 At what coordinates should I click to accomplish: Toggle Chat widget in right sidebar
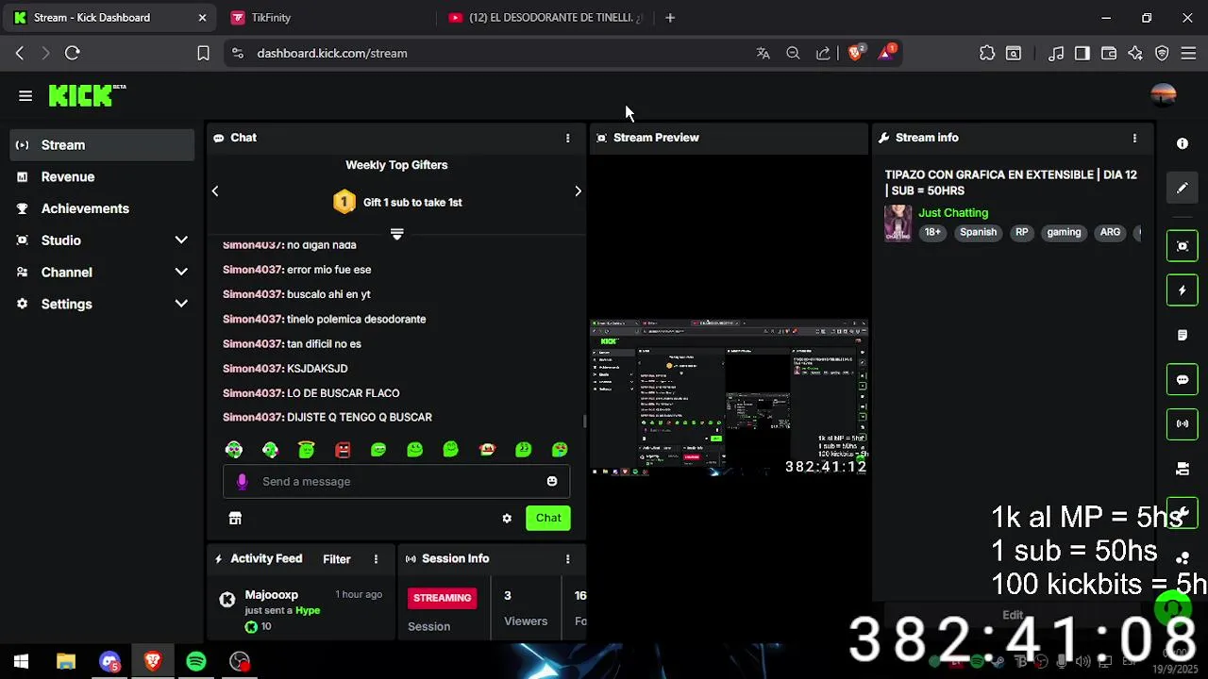(x=1183, y=380)
